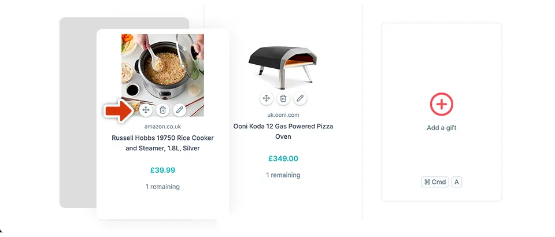
Task: Click the move icon under the pizza oven
Action: coord(266,98)
